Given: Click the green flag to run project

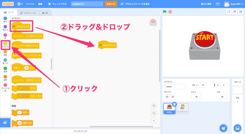Looking at the screenshot, I should [165, 12].
